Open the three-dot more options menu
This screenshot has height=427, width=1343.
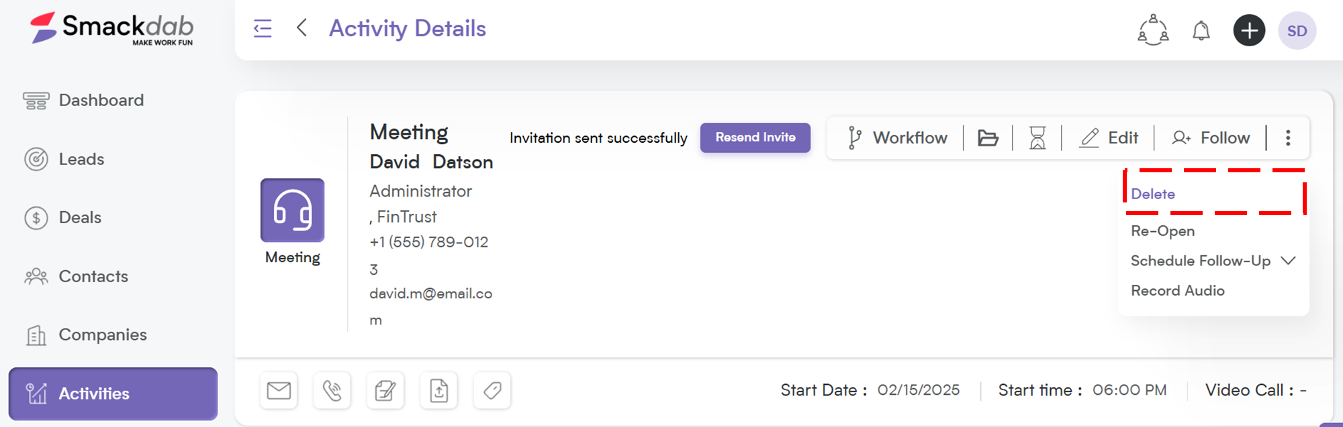(1288, 138)
